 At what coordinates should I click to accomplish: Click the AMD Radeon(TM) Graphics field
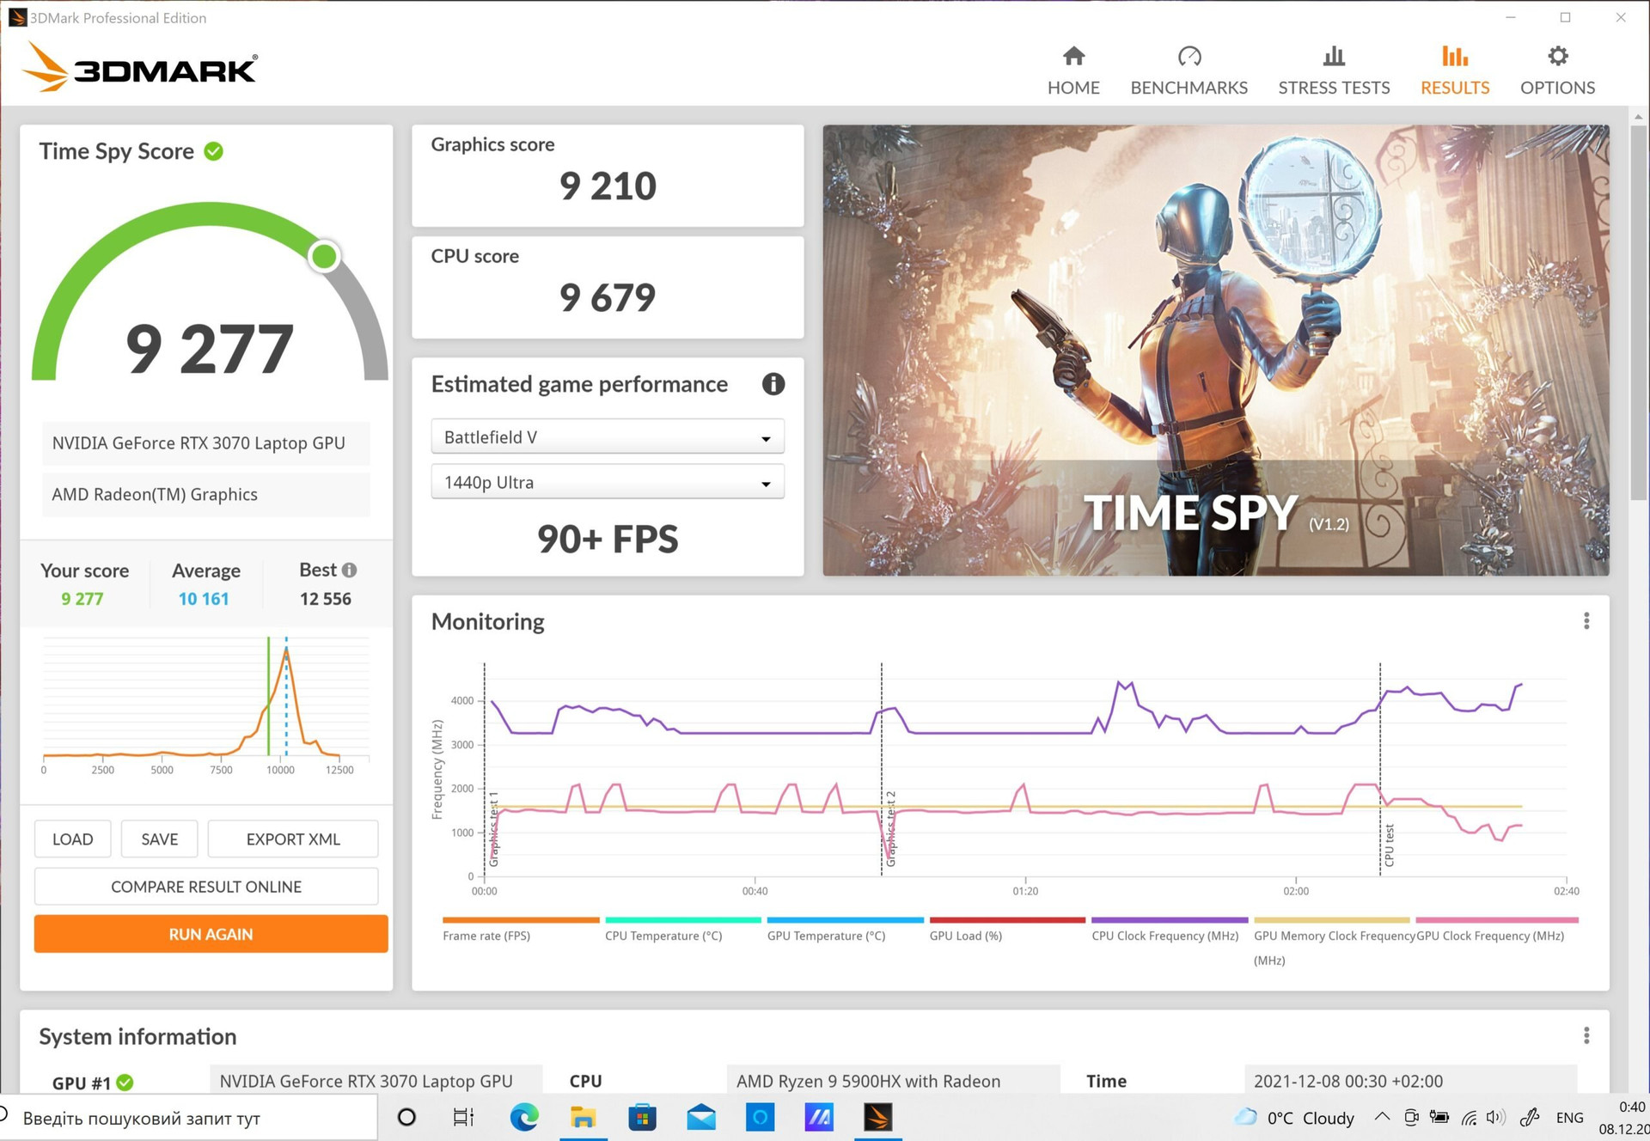(206, 495)
